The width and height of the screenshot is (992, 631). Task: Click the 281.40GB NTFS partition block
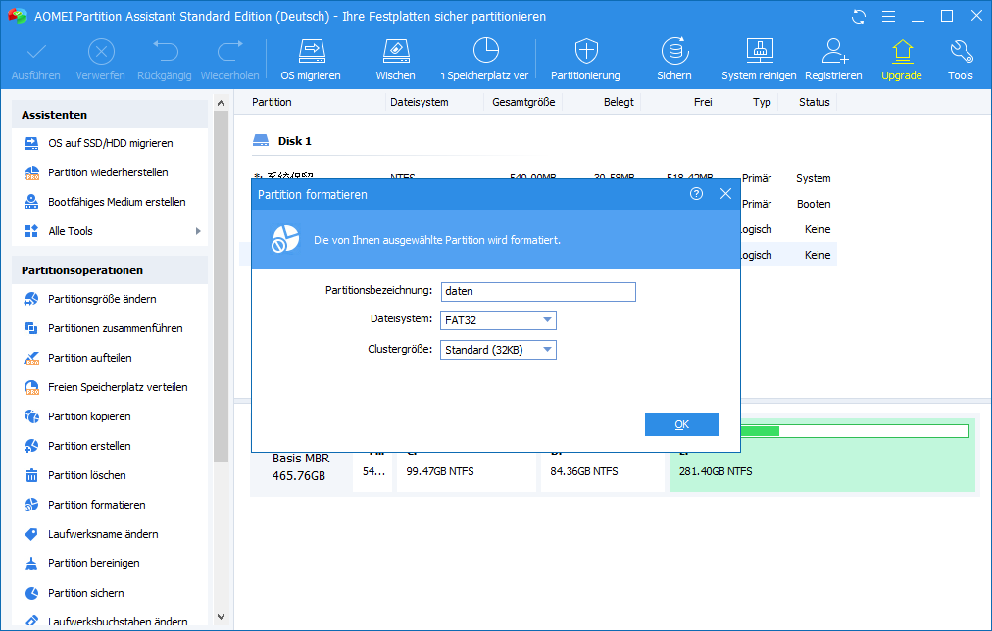pyautogui.click(x=821, y=470)
